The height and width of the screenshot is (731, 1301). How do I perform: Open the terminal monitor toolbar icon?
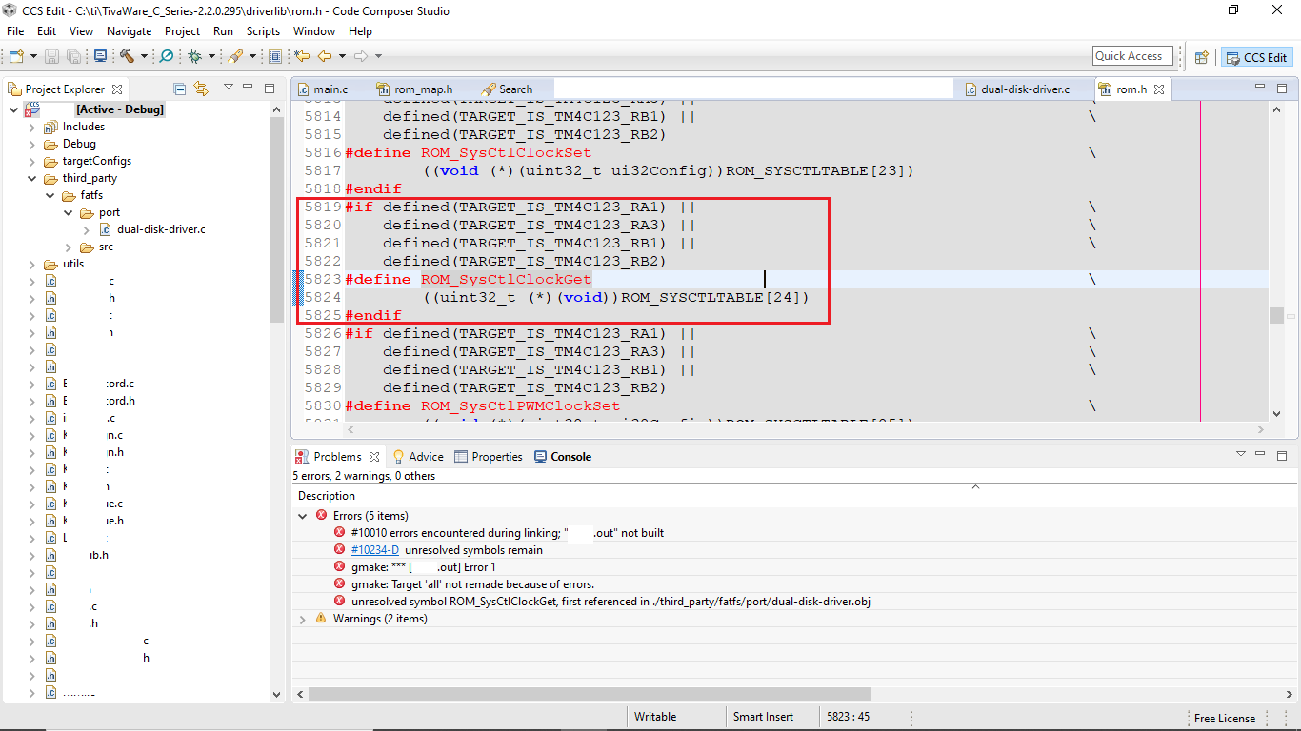(x=100, y=56)
